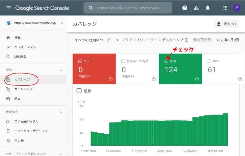Click help icon on the error card
Image resolution: width=245 pixels, height=156 pixels.
coord(111,79)
